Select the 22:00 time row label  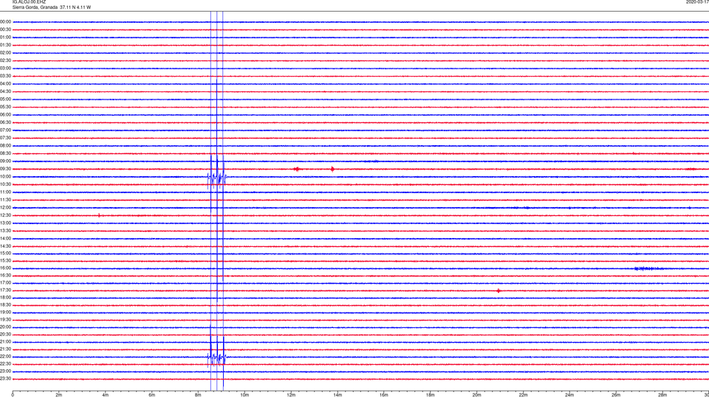(x=5, y=357)
